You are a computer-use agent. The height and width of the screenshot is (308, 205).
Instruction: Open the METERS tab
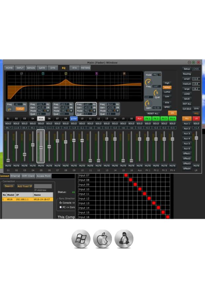(x=85, y=68)
